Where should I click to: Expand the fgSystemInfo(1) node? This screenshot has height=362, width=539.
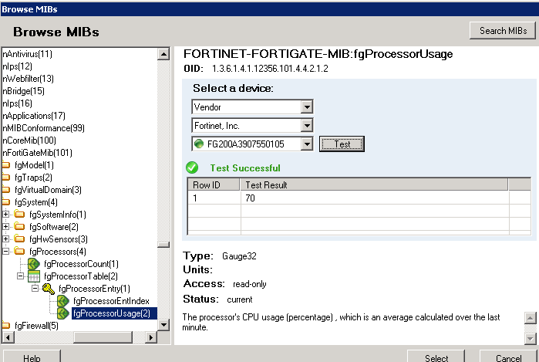(5, 214)
